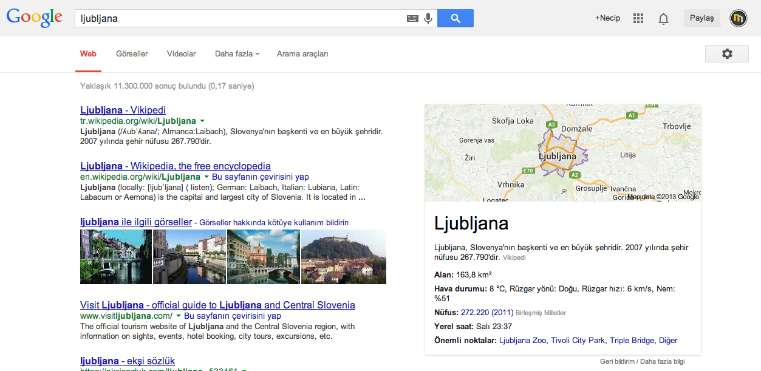This screenshot has width=761, height=371.
Task: Click Bu sayfanın çevirisini yap for visitljubljana result
Action: tap(233, 316)
